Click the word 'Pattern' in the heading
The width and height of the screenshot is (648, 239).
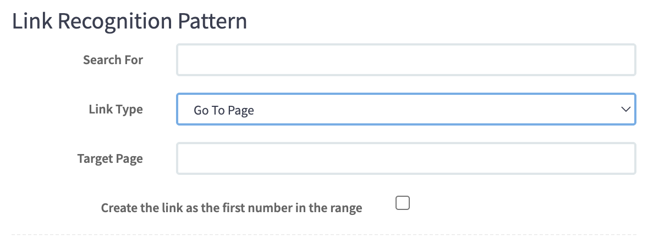pyautogui.click(x=212, y=21)
